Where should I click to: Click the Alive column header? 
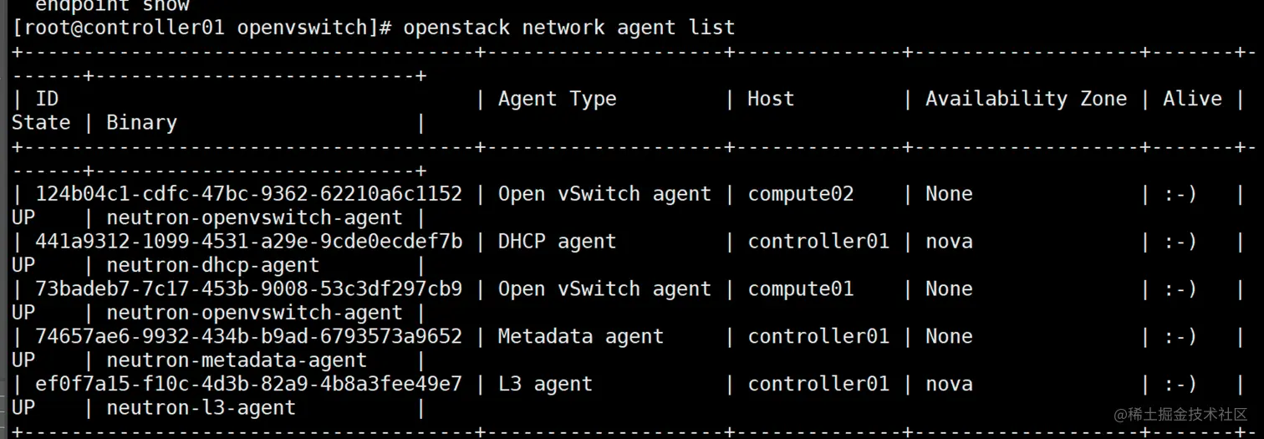1192,99
